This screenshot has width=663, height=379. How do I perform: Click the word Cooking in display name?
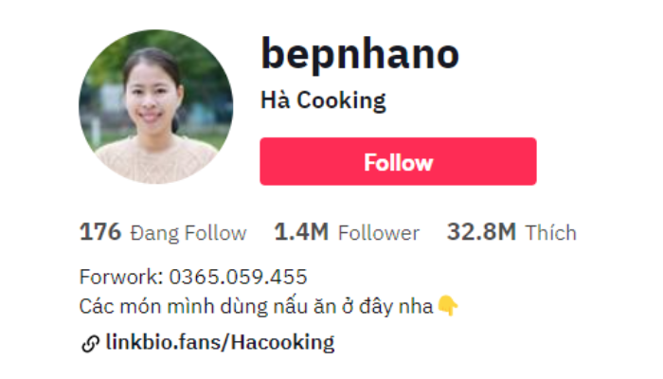click(x=341, y=101)
